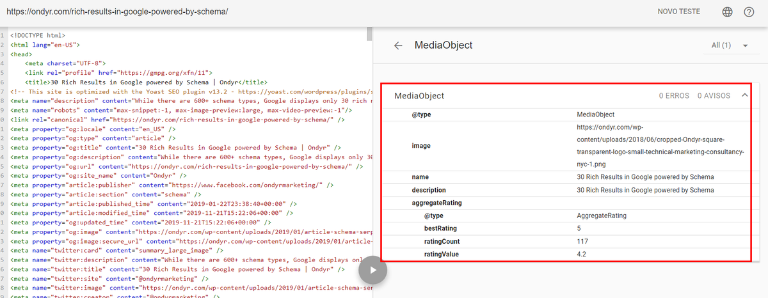Click the article:section schema code line
Screen dimensions: 768x298
(x=106, y=194)
